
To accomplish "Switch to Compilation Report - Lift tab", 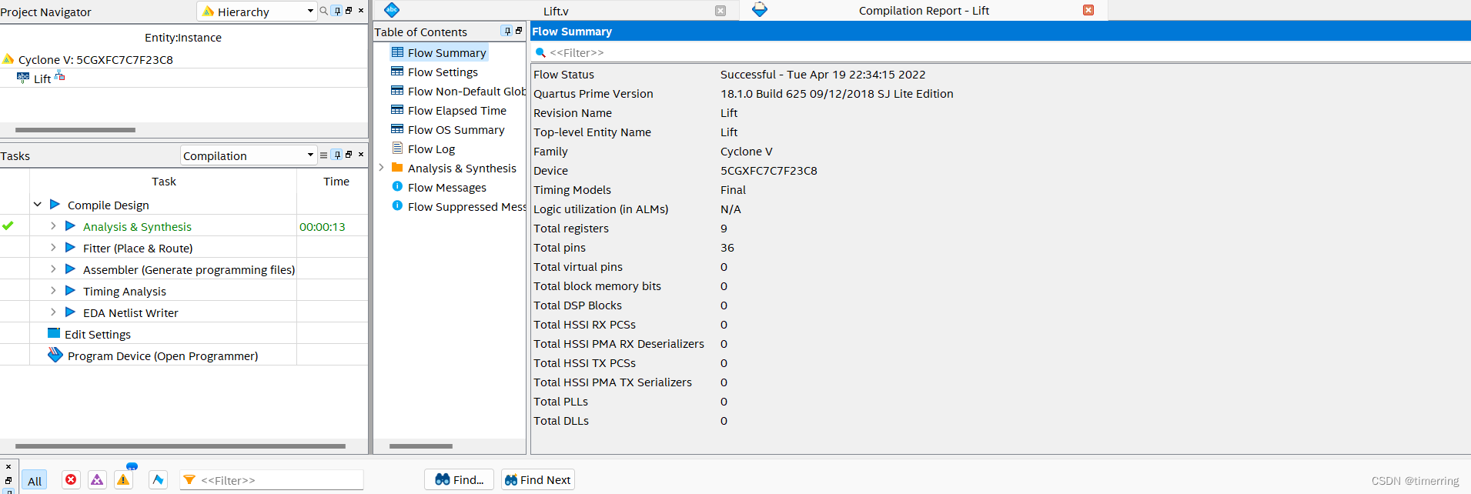I will click(924, 11).
